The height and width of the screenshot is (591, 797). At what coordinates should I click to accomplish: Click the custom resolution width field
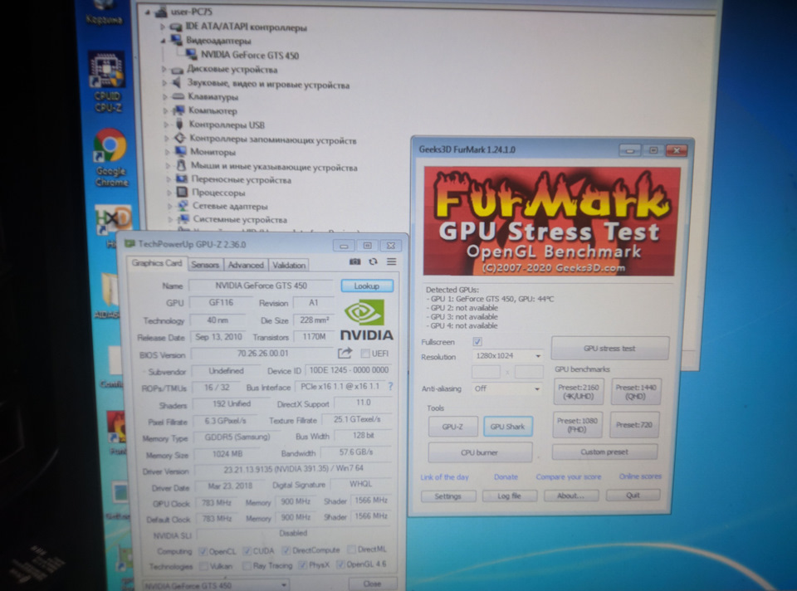click(x=486, y=372)
